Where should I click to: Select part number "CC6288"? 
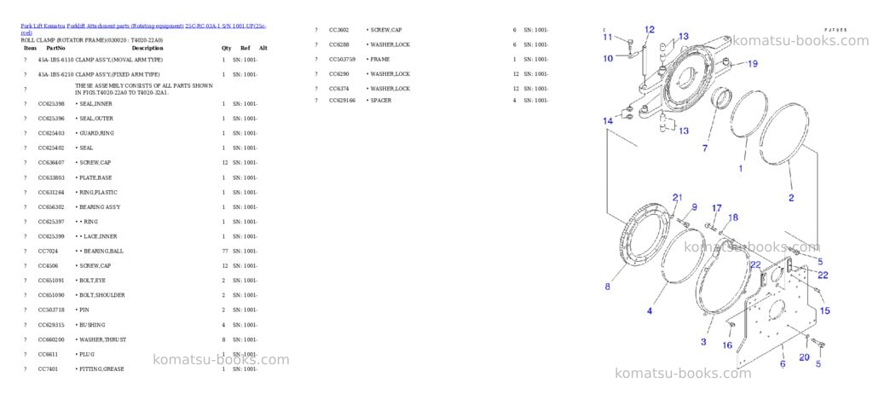pyautogui.click(x=339, y=44)
